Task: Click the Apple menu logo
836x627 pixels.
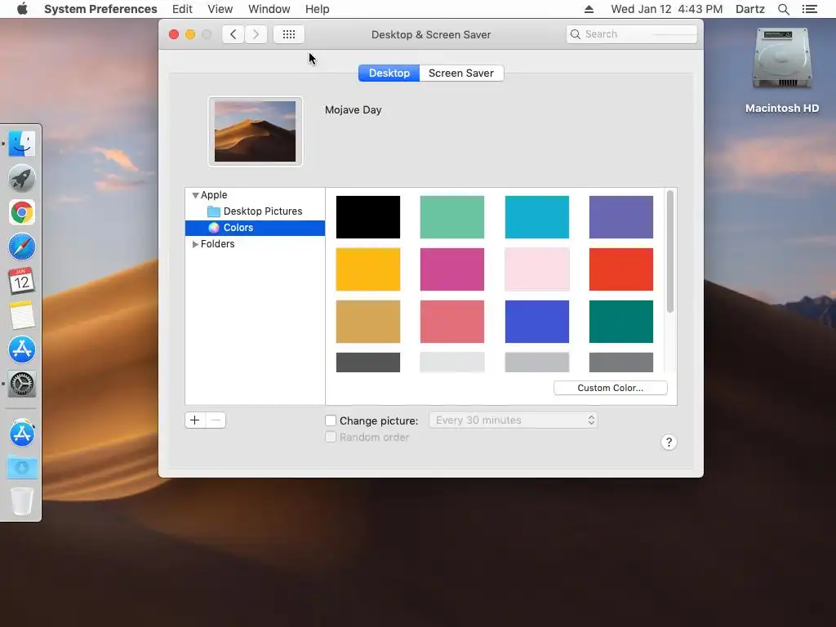Action: [x=22, y=9]
